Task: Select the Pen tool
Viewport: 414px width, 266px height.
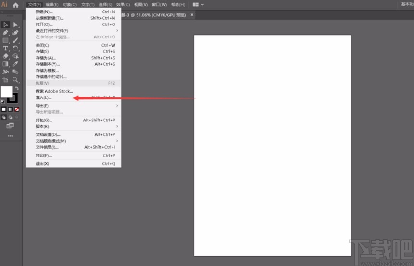Action: coord(5,33)
